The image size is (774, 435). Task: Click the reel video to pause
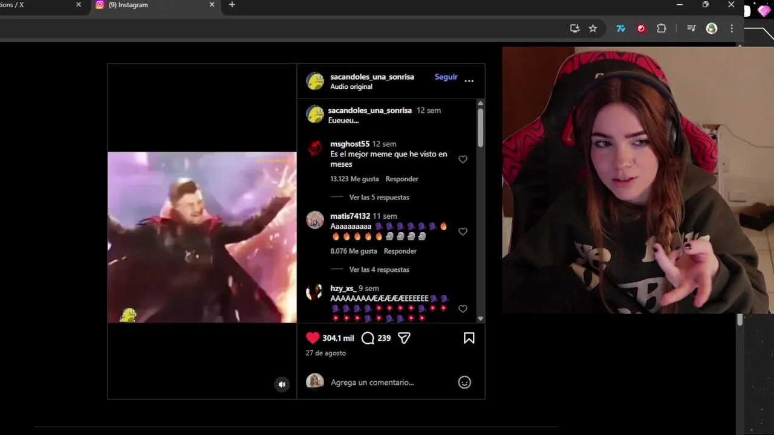point(202,237)
